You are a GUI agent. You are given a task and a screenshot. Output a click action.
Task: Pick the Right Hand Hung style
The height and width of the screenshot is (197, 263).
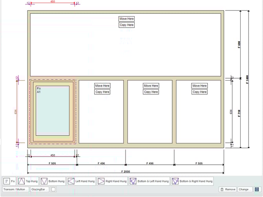pyautogui.click(x=112, y=181)
